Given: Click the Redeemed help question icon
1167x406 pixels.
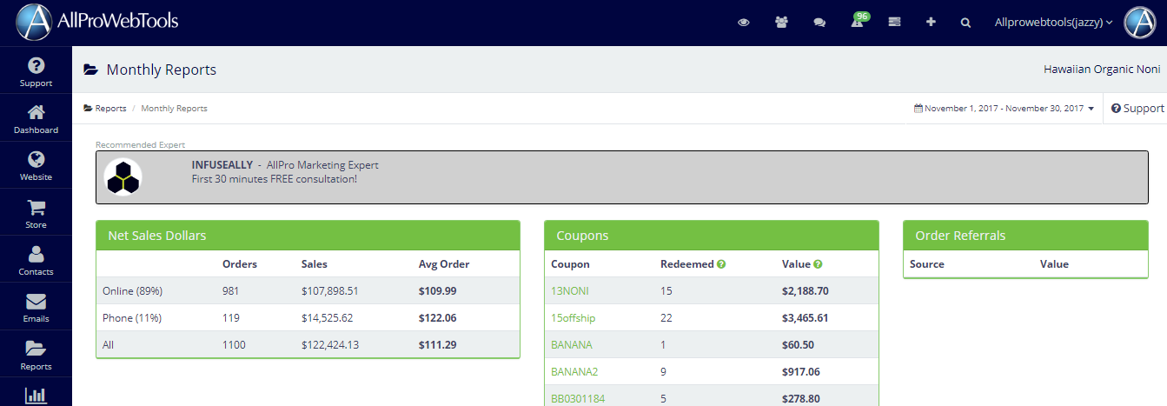Looking at the screenshot, I should [x=721, y=264].
